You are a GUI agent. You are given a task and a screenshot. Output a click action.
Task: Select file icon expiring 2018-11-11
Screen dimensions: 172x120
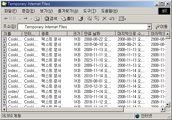(4, 55)
